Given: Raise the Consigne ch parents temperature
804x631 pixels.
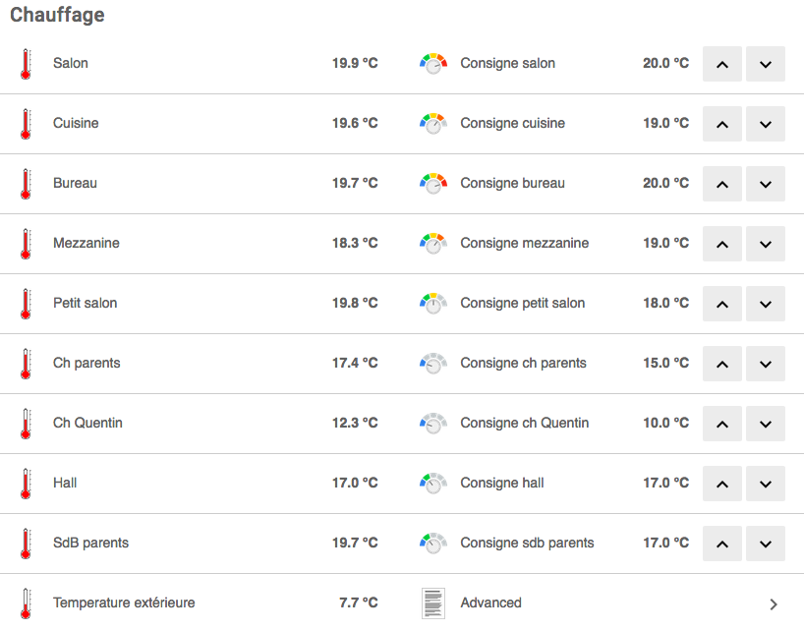Looking at the screenshot, I should pos(722,364).
